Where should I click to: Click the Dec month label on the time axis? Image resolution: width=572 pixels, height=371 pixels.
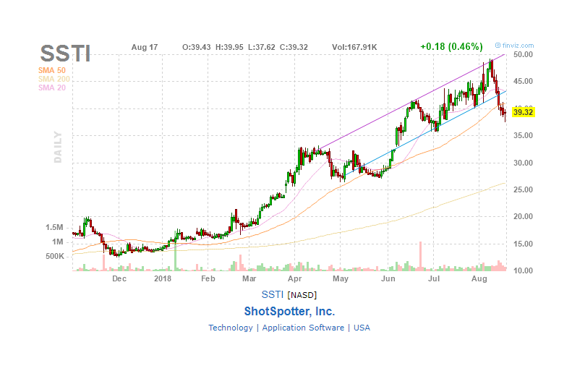click(119, 278)
